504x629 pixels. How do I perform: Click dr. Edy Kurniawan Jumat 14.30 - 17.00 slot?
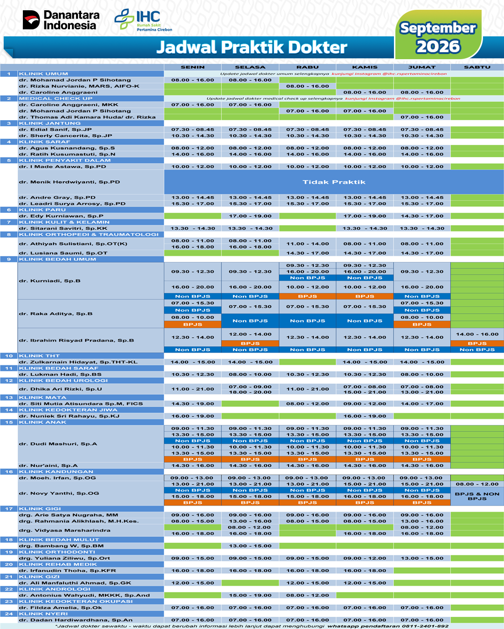pos(422,216)
